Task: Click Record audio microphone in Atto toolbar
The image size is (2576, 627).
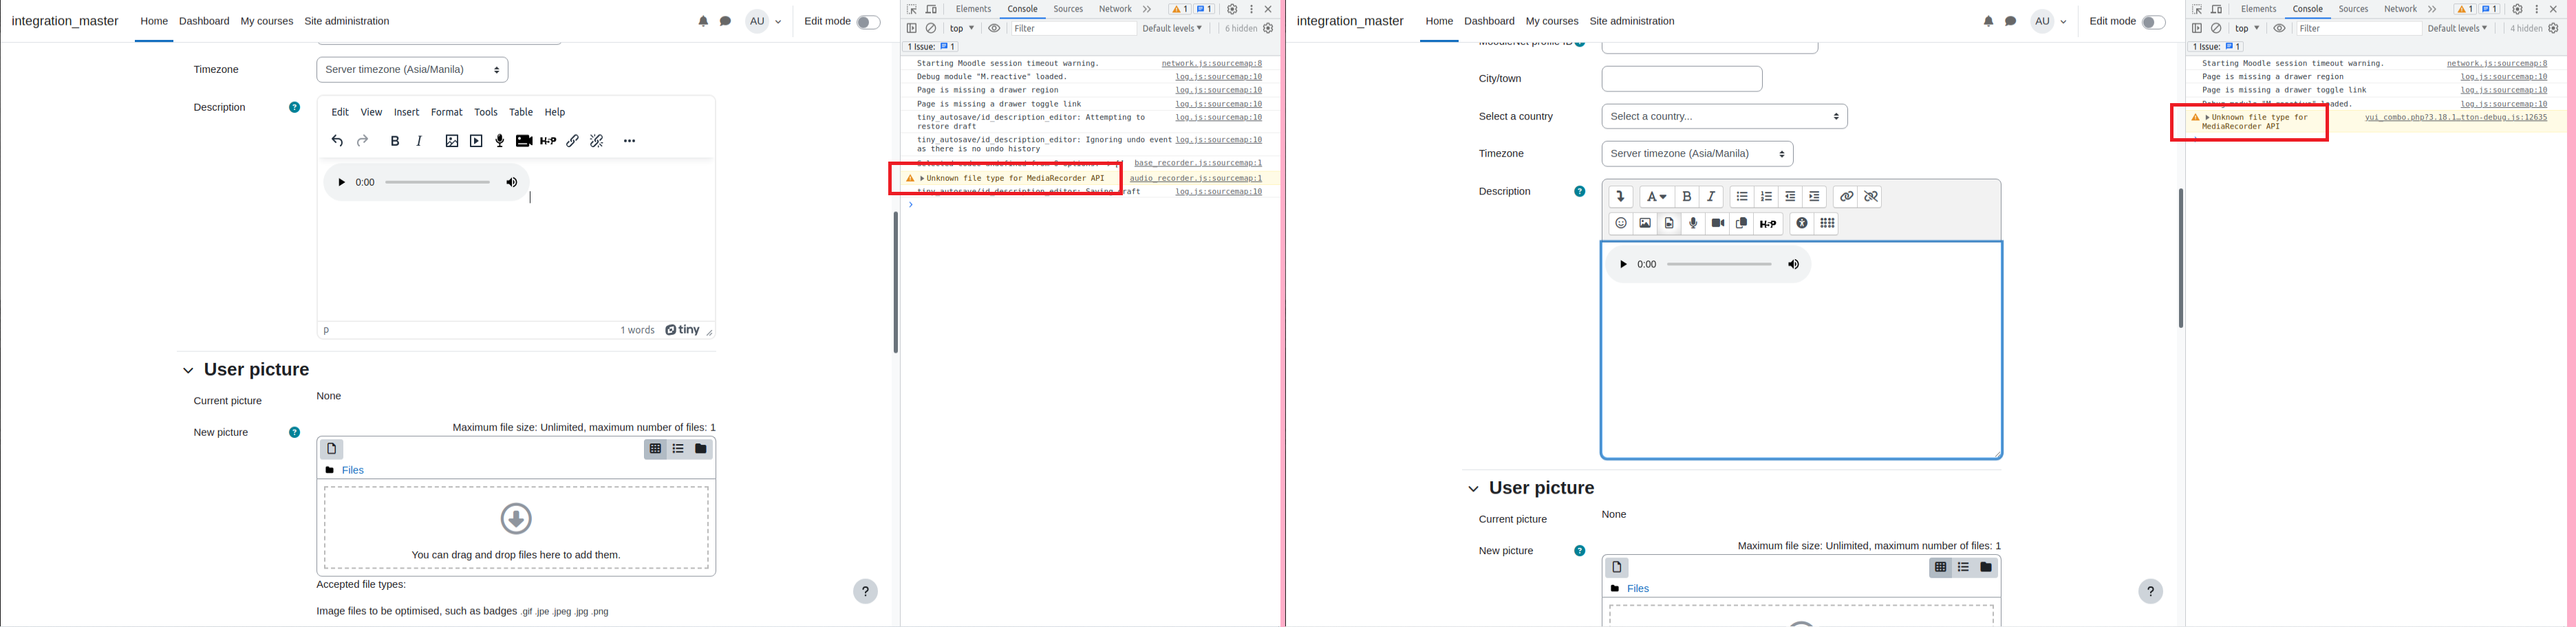Action: point(1693,224)
